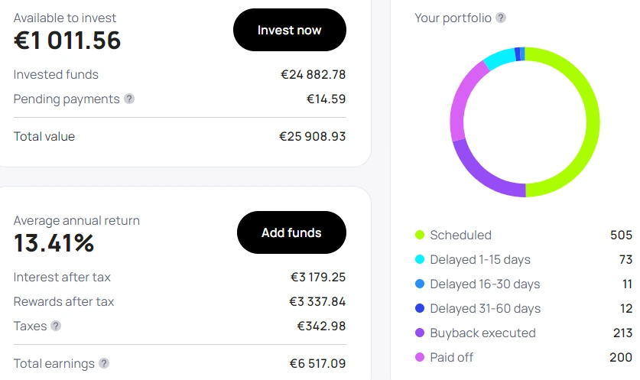The width and height of the screenshot is (640, 380).
Task: Click the Buyback executed legend label
Action: coord(482,333)
